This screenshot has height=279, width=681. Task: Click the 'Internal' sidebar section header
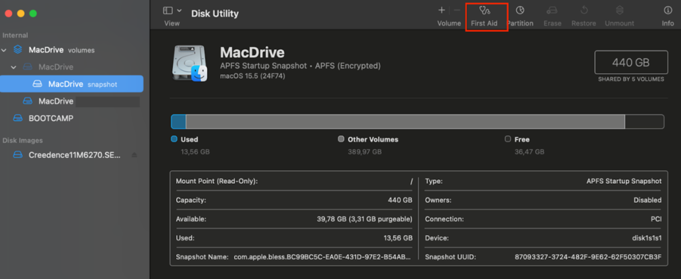coord(15,35)
